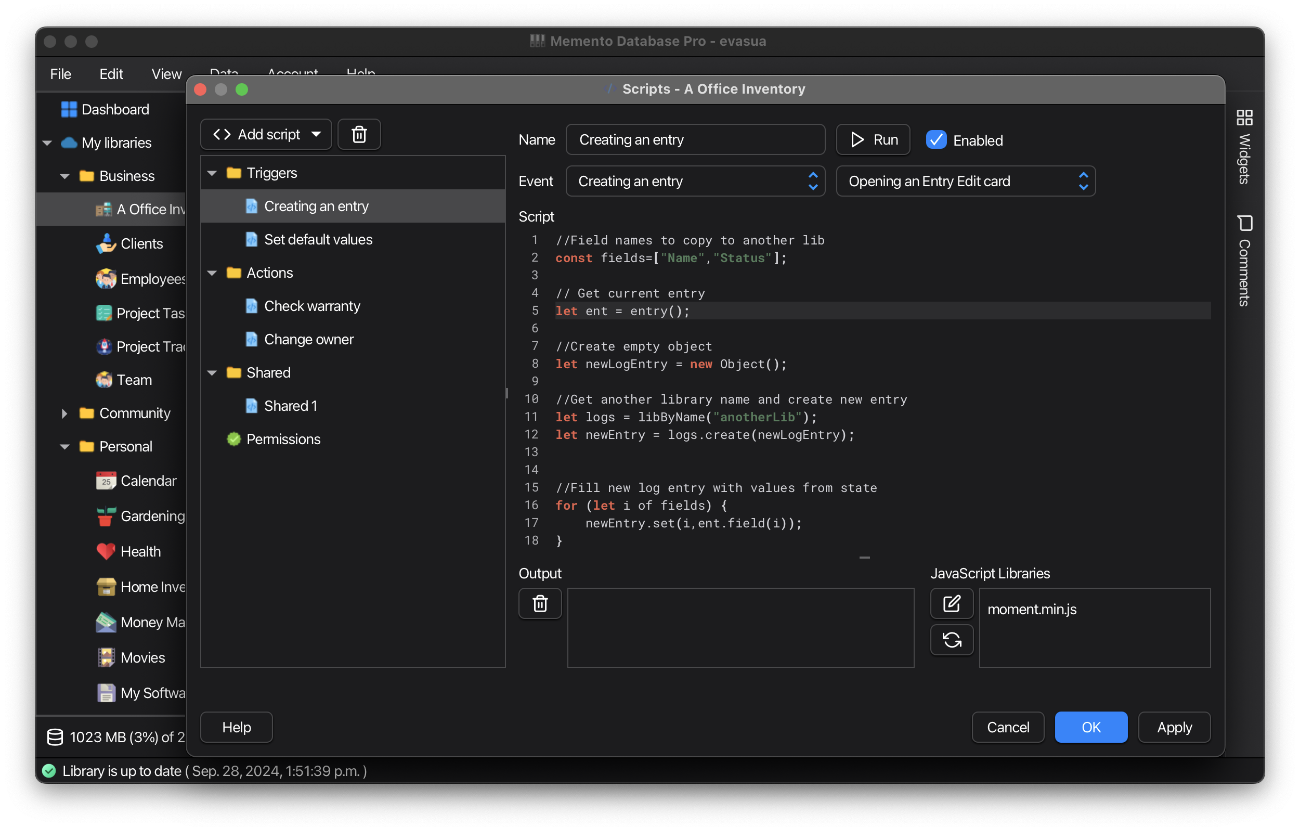The height and width of the screenshot is (827, 1300).
Task: Click the Permissions item with green check
Action: (283, 439)
